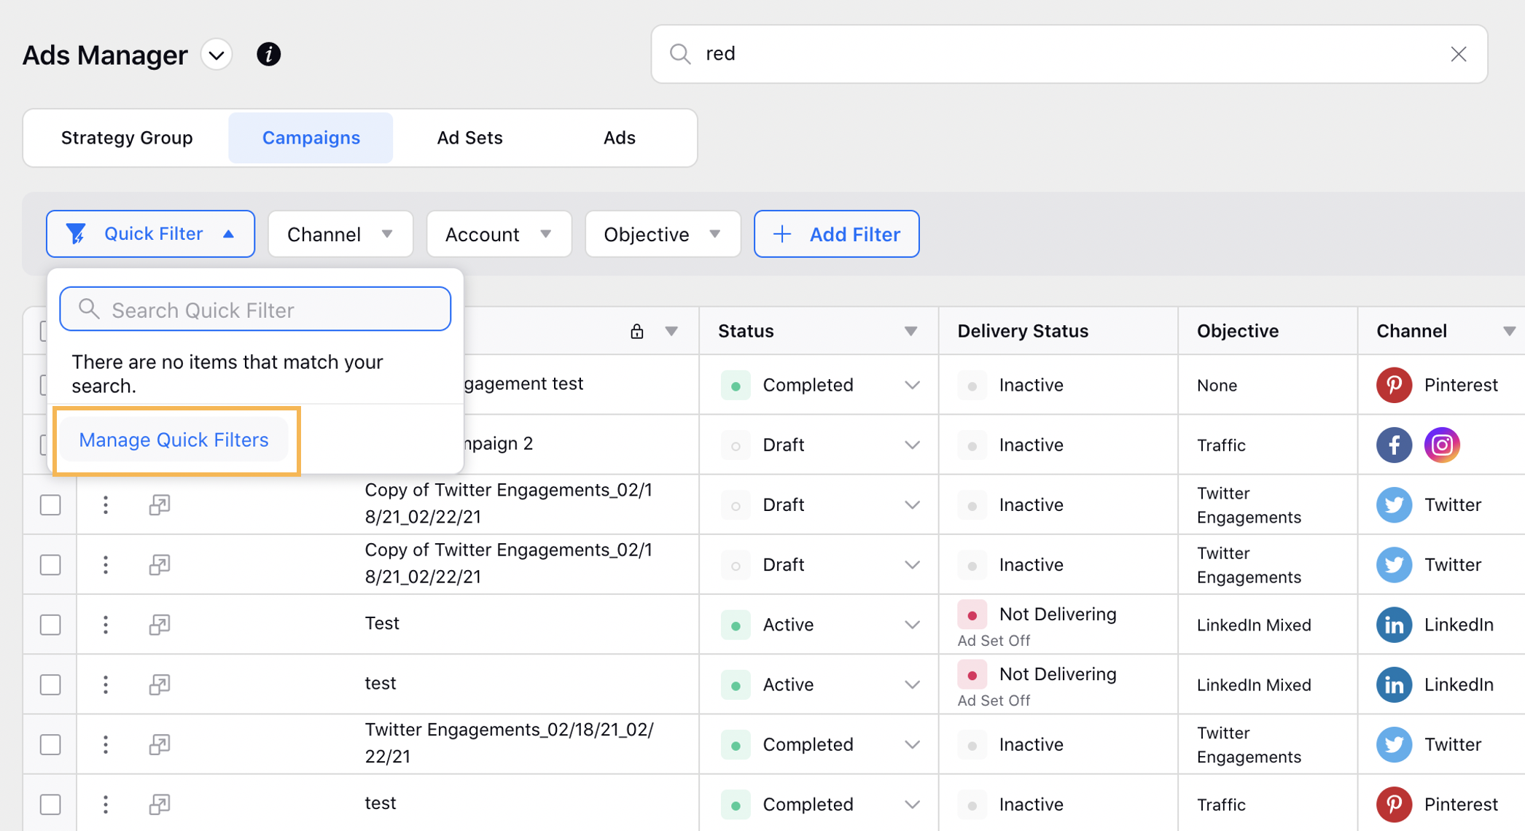Focus the search box containing 'red'
The image size is (1525, 831).
click(x=1069, y=54)
